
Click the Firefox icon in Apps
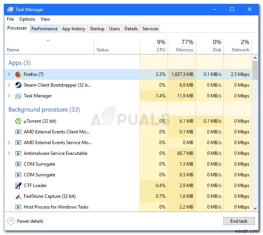pos(18,74)
